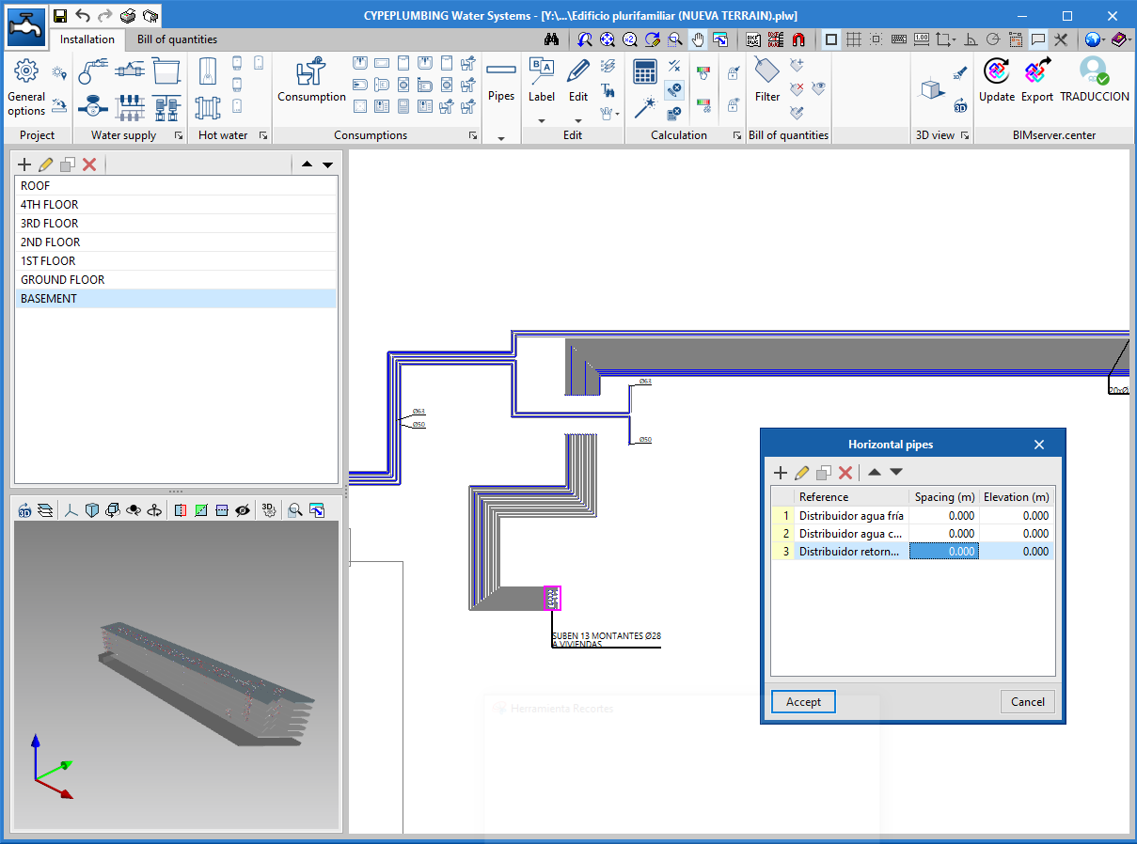Screen dimensions: 1137x844
Task: Close the Horizontal pipes dialog
Action: pyautogui.click(x=1039, y=445)
